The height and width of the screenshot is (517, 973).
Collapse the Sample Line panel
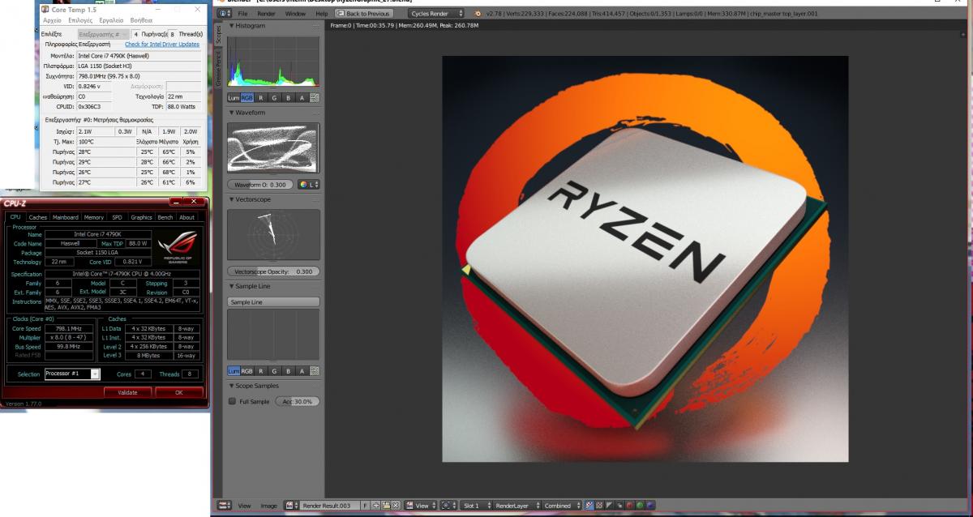point(232,287)
